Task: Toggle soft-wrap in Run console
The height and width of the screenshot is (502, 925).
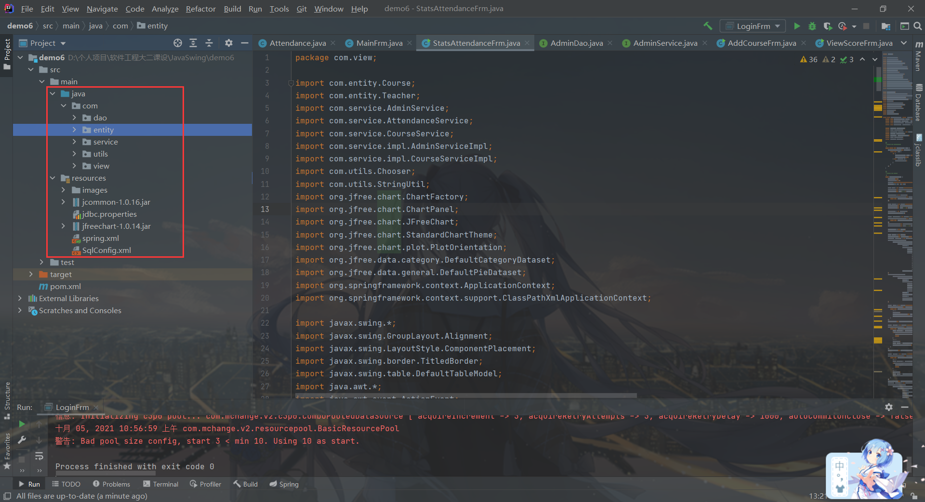Action: [x=39, y=456]
